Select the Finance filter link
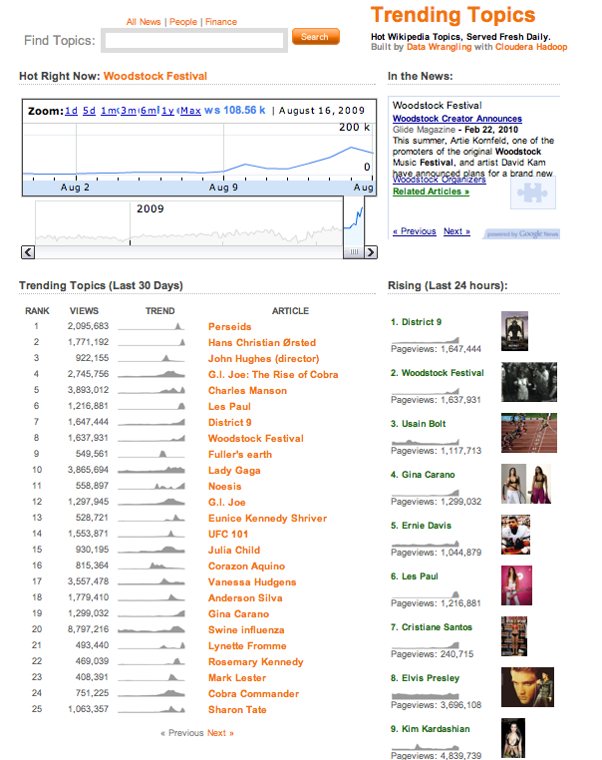Image resolution: width=602 pixels, height=760 pixels. tap(221, 22)
